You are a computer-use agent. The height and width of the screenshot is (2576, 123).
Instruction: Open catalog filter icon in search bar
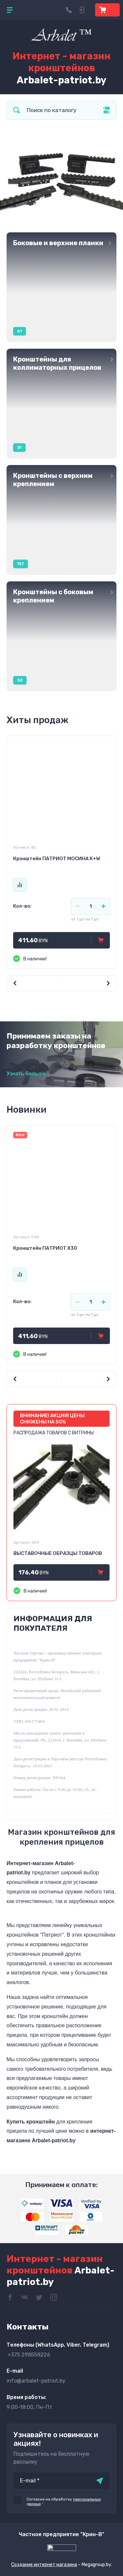tap(106, 110)
